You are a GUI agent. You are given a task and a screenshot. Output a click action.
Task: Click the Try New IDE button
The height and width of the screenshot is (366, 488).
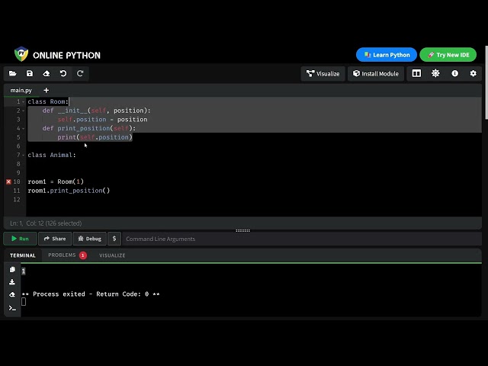(448, 55)
